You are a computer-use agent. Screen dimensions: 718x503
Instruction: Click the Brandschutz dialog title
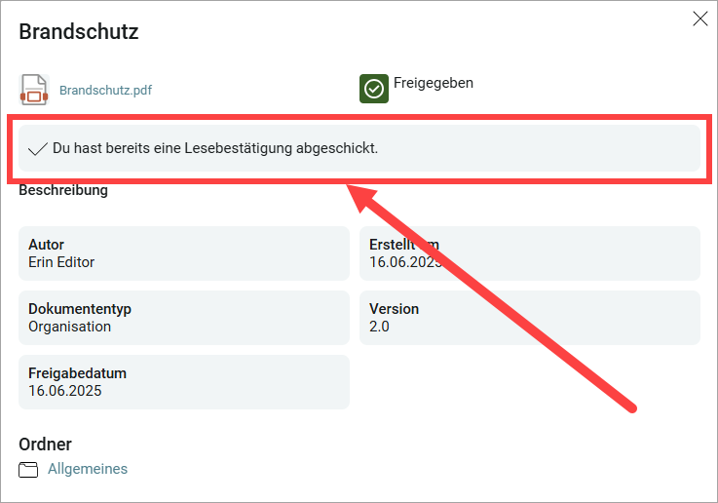pos(79,31)
